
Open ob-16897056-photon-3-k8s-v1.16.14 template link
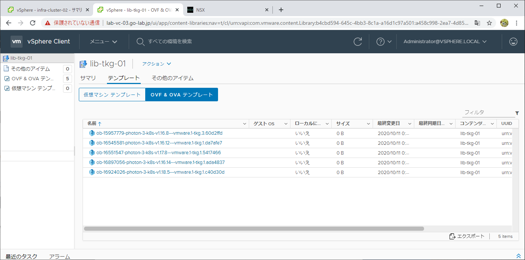161,162
